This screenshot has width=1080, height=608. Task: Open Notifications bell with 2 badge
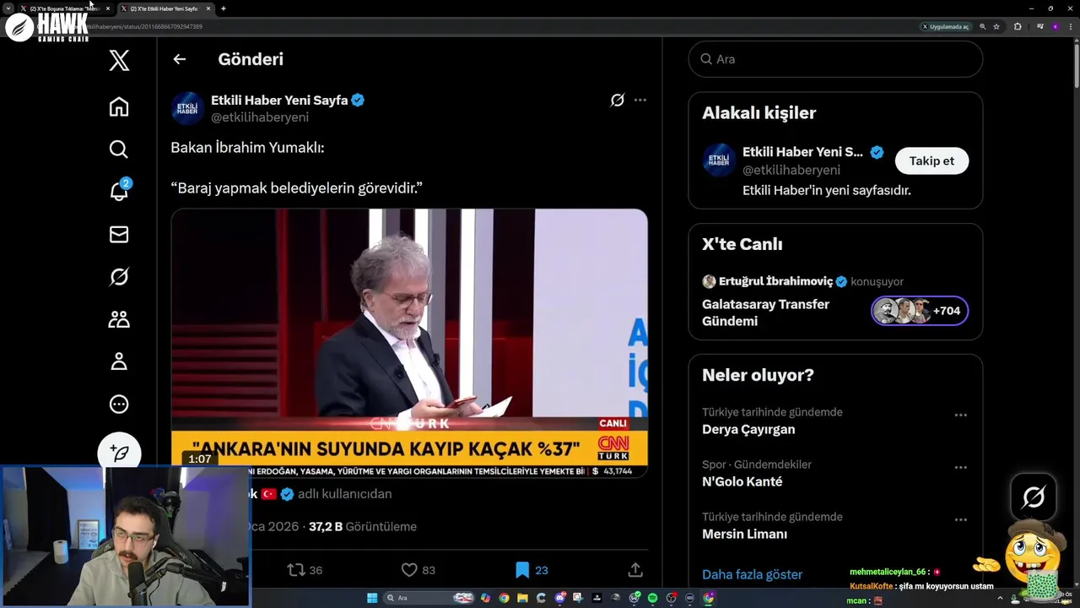[119, 191]
